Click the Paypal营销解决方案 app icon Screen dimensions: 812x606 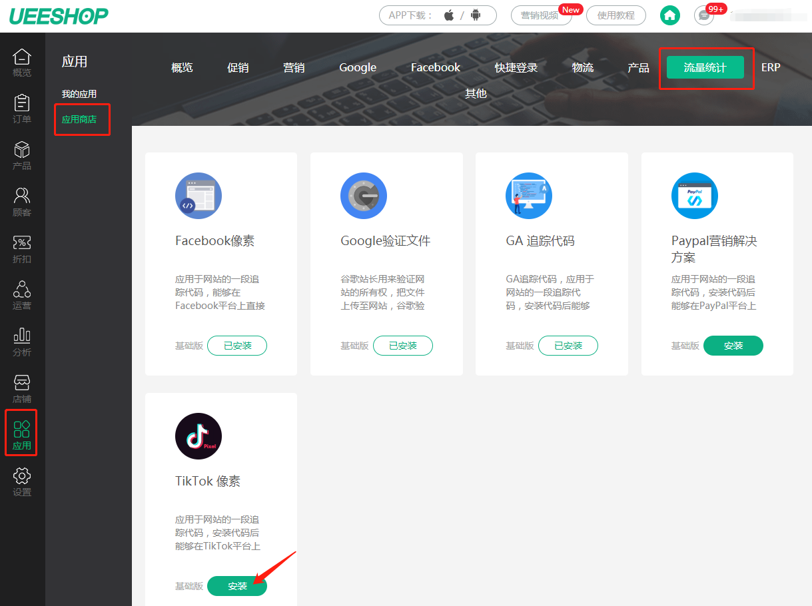(695, 196)
